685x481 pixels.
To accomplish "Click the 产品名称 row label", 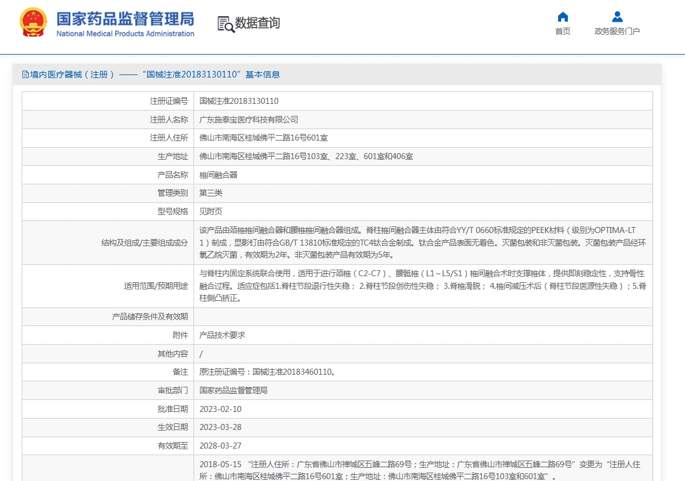I will pyautogui.click(x=172, y=175).
